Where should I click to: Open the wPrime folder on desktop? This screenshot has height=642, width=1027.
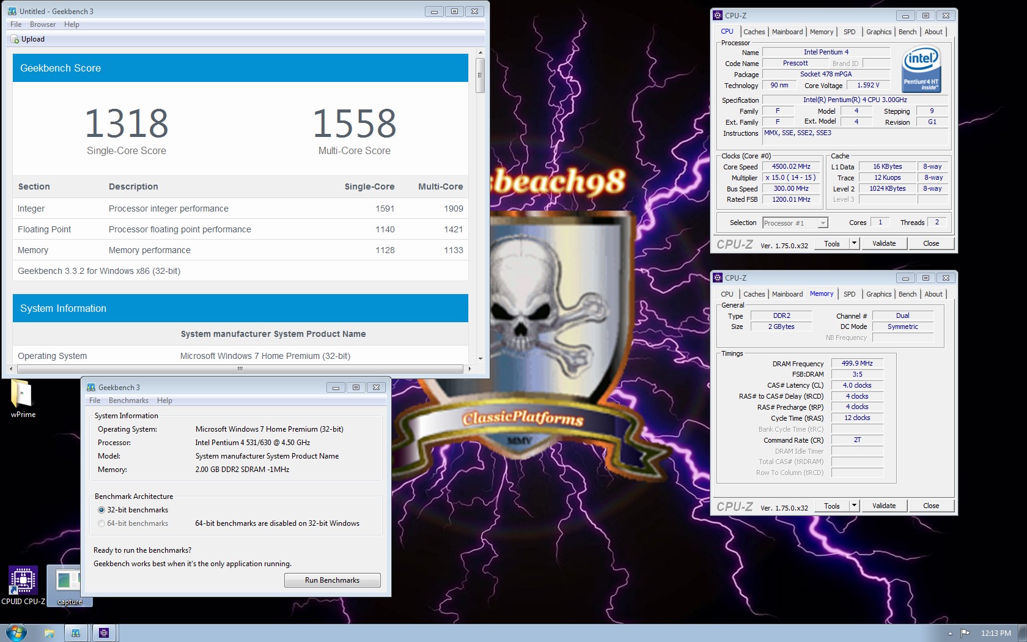[x=23, y=399]
